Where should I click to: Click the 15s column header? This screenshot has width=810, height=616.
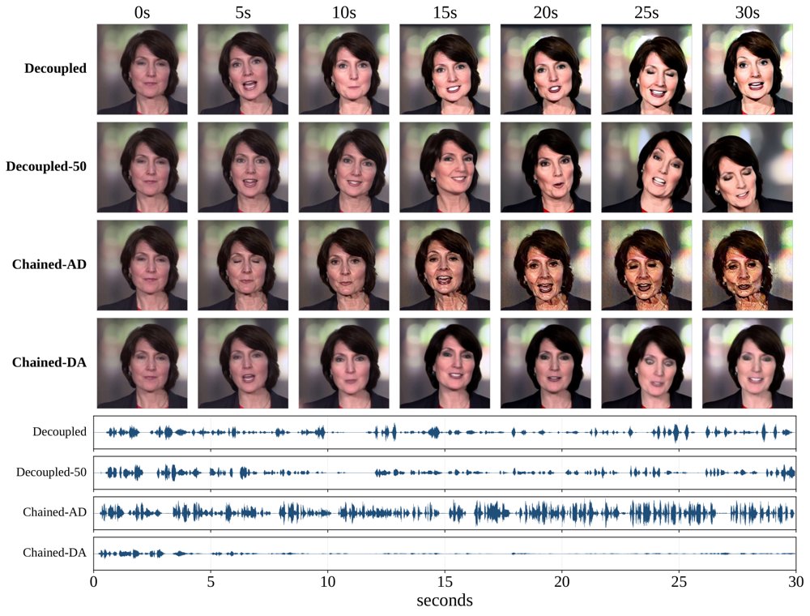pyautogui.click(x=445, y=12)
